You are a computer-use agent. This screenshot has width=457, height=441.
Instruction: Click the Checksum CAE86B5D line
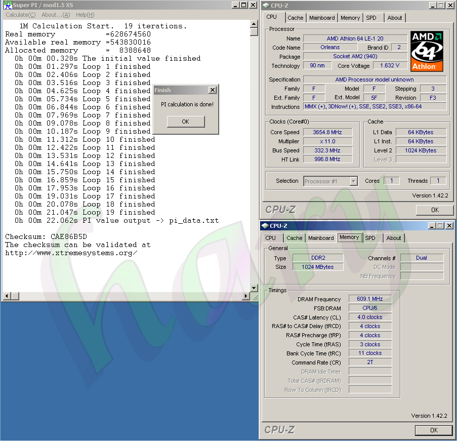click(46, 236)
